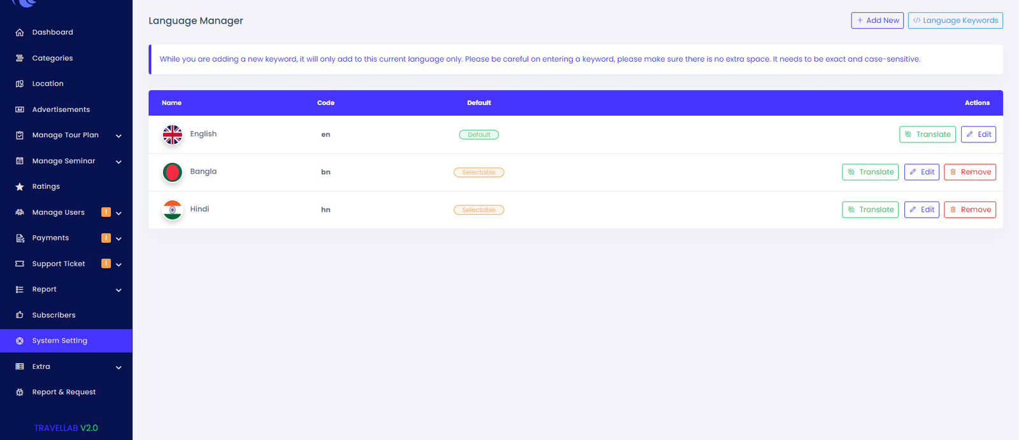Click the Categories icon in sidebar

click(20, 58)
